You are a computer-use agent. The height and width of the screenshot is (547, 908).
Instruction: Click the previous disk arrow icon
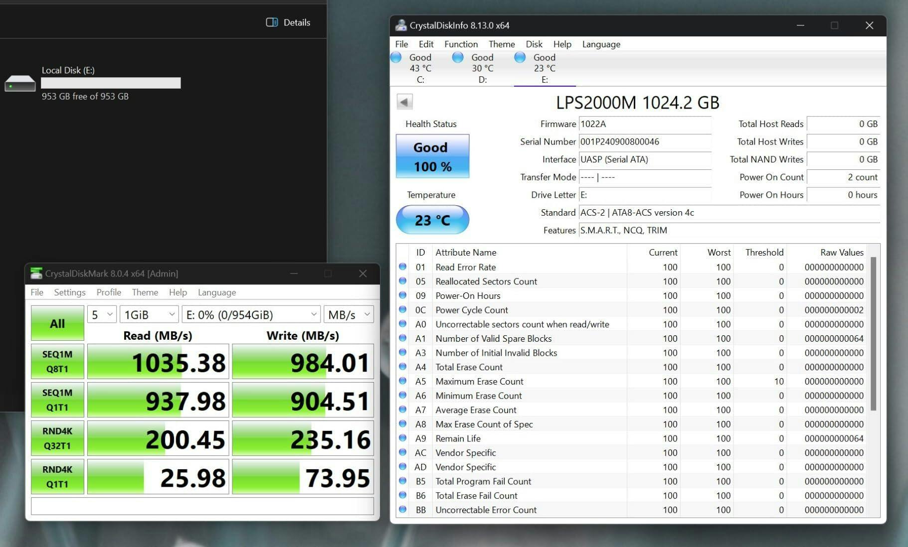tap(404, 102)
